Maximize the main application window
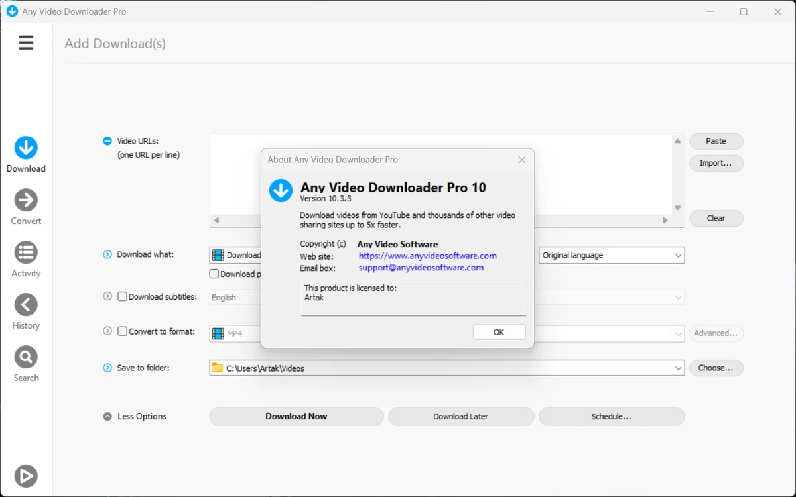Screen dimensions: 796x497 [744, 11]
